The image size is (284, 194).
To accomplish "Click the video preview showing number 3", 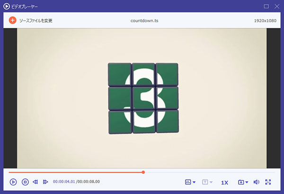I will 142,98.
